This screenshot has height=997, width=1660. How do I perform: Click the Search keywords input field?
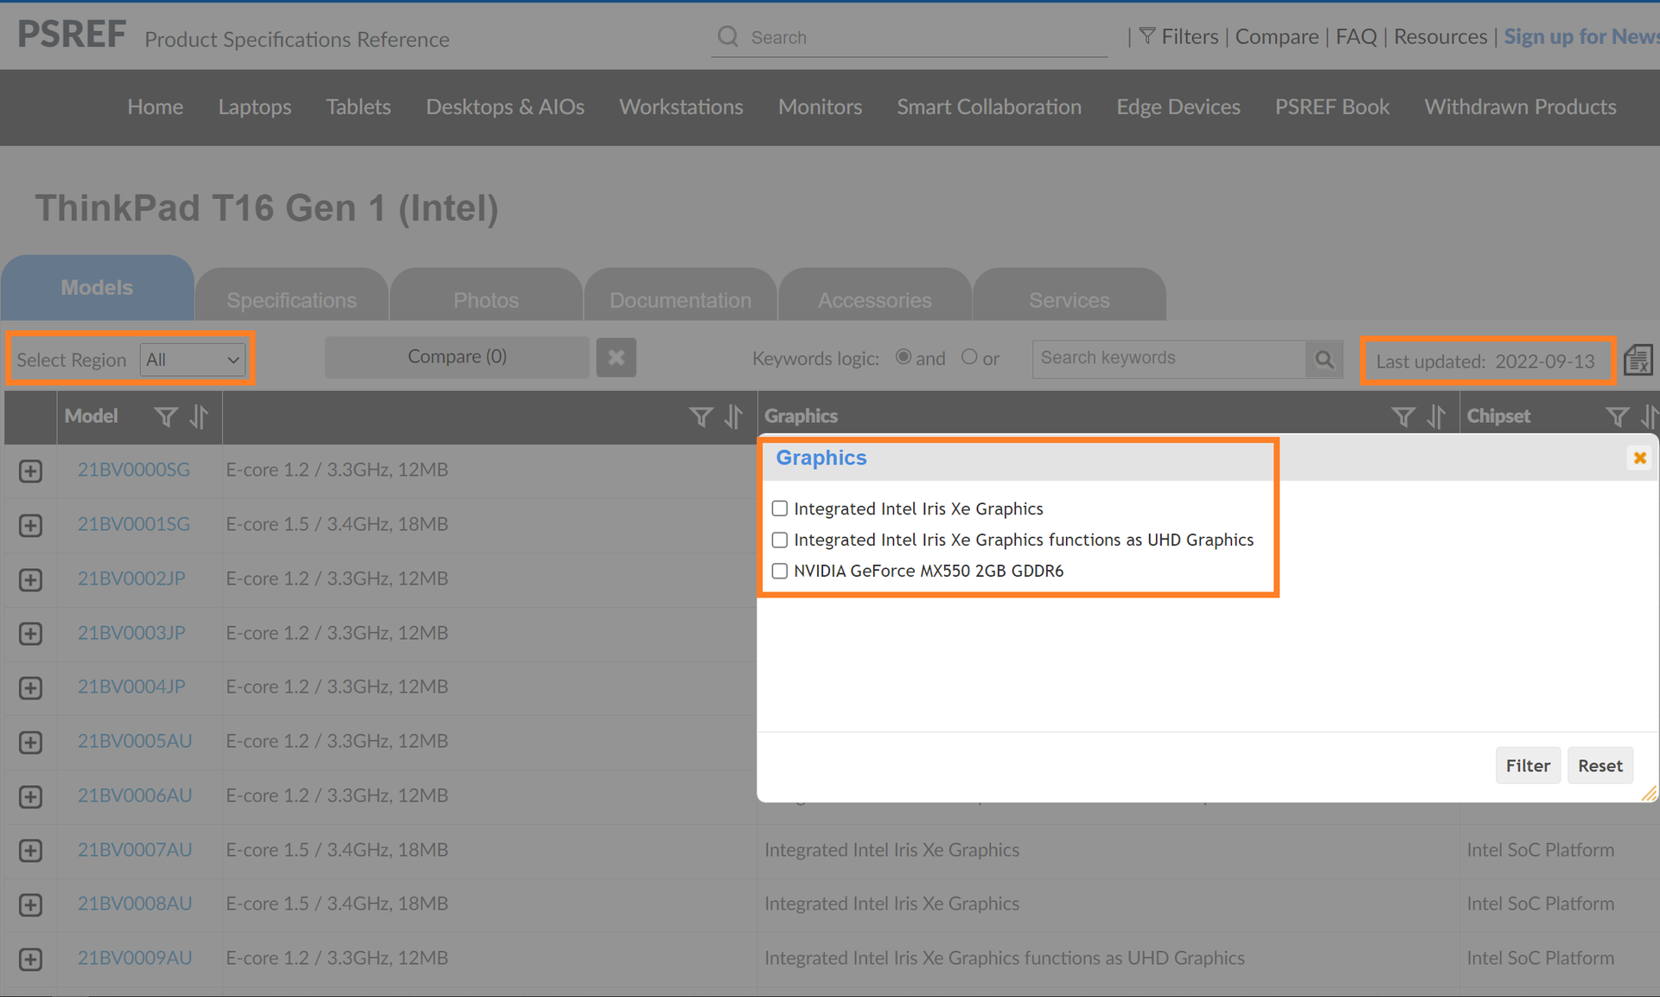click(1167, 358)
